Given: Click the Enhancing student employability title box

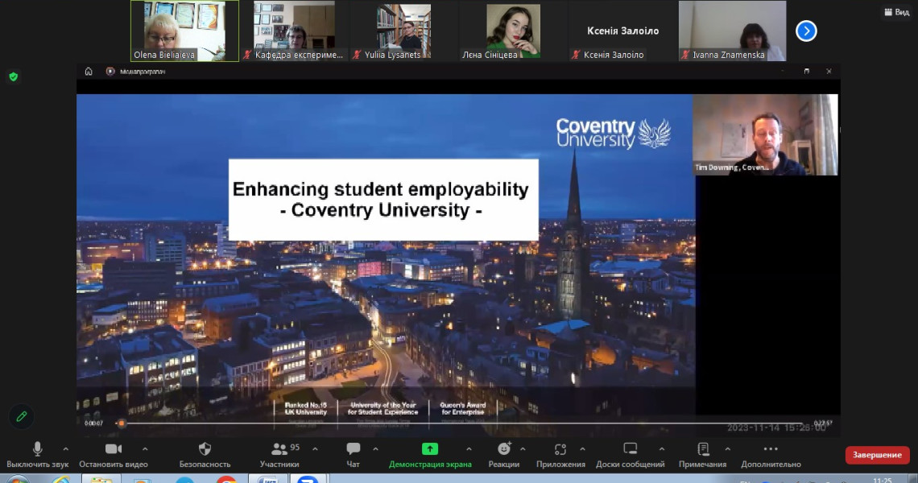Looking at the screenshot, I should tap(383, 200).
